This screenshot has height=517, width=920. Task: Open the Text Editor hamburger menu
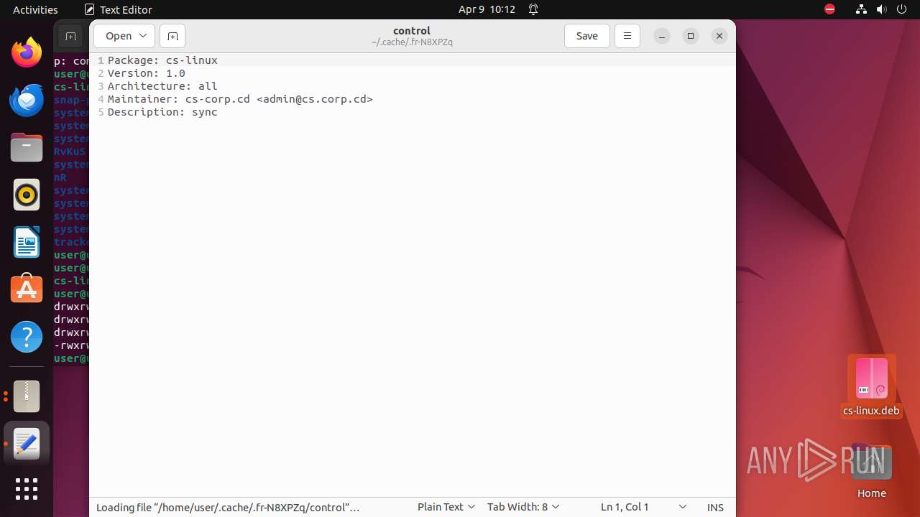[627, 36]
